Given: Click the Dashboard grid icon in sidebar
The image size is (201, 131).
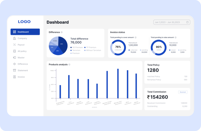Looking at the screenshot, I should pos(14,32).
